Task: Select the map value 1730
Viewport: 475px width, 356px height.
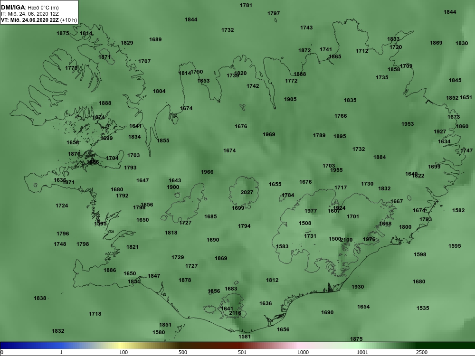Action: pyautogui.click(x=367, y=184)
